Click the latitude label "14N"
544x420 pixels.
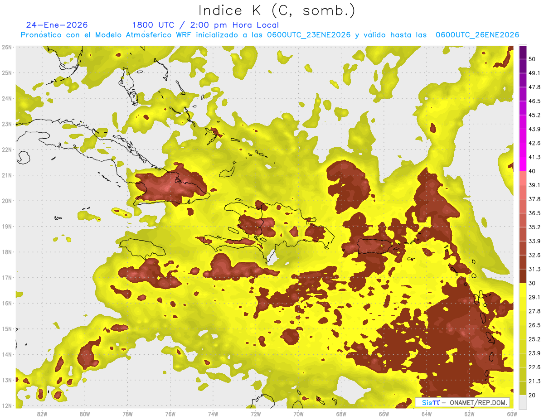tap(7, 354)
